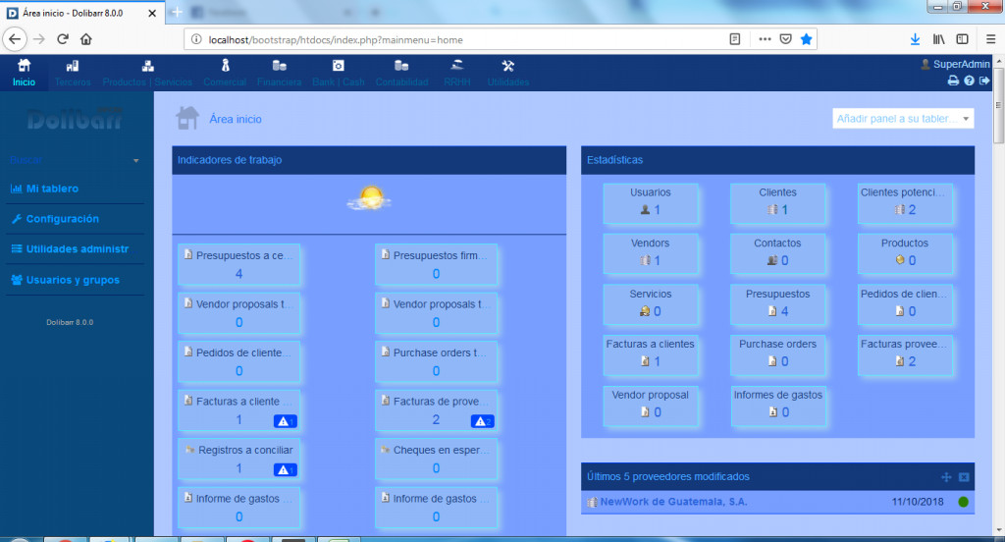Click the logout icon
Screen dimensions: 1005x542
[984, 81]
